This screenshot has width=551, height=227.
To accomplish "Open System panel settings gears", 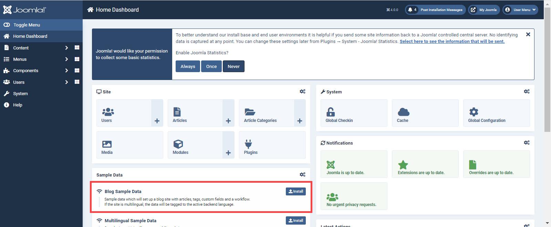I will (527, 91).
